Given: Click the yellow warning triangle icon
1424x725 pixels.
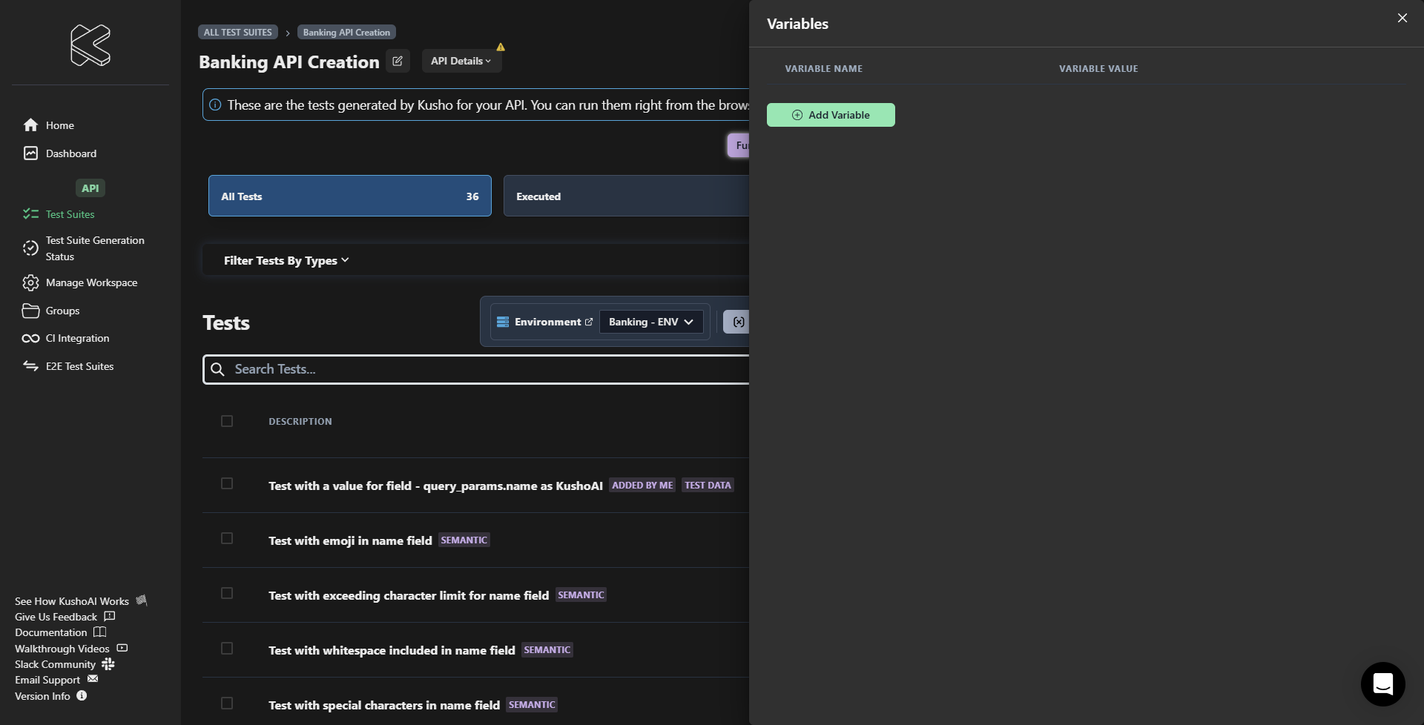Looking at the screenshot, I should [x=501, y=47].
